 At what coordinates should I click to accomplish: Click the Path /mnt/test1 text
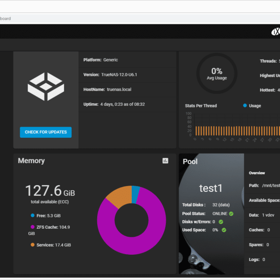(265, 186)
